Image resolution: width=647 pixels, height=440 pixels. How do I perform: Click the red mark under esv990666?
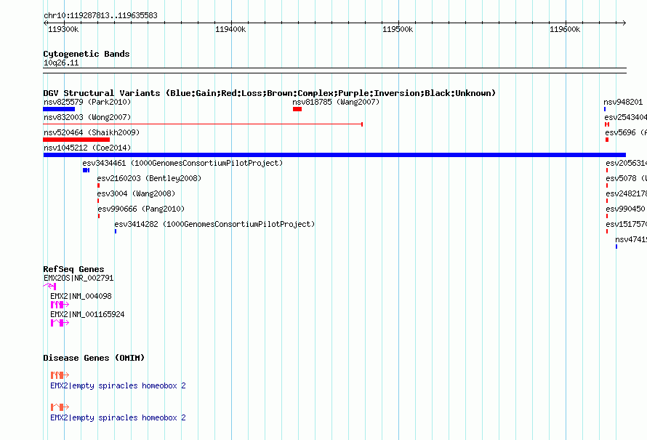(x=99, y=216)
